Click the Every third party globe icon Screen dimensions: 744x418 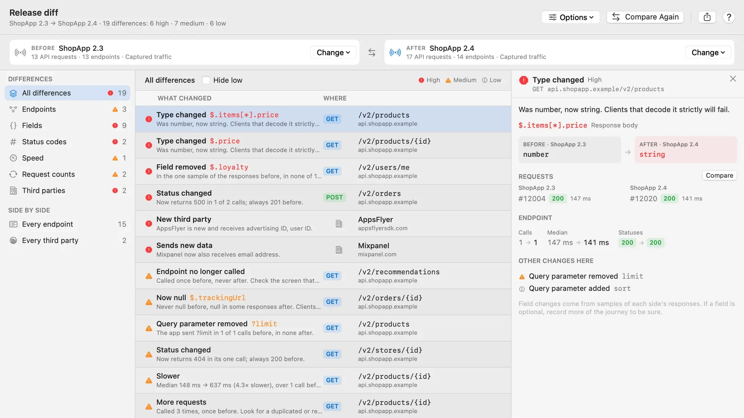click(13, 240)
